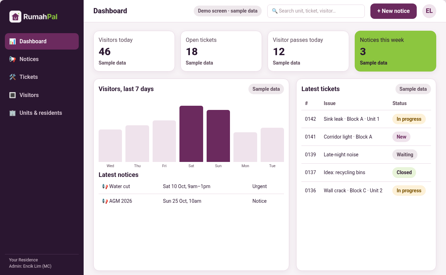Select Visitors in the sidebar
446x275 pixels.
coord(42,95)
